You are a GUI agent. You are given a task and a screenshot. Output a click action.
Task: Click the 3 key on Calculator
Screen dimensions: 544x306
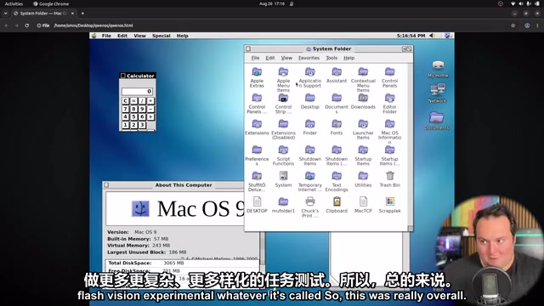(142, 125)
